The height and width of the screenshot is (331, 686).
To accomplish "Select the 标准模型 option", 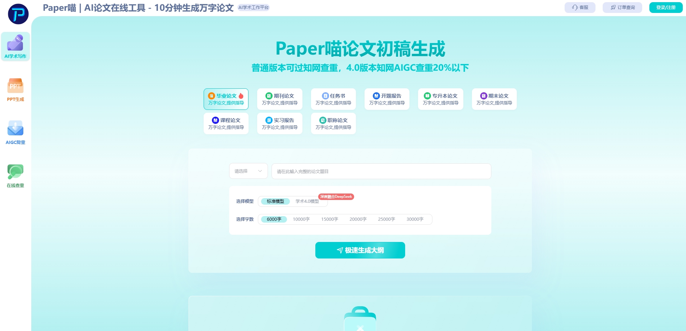I will point(275,201).
